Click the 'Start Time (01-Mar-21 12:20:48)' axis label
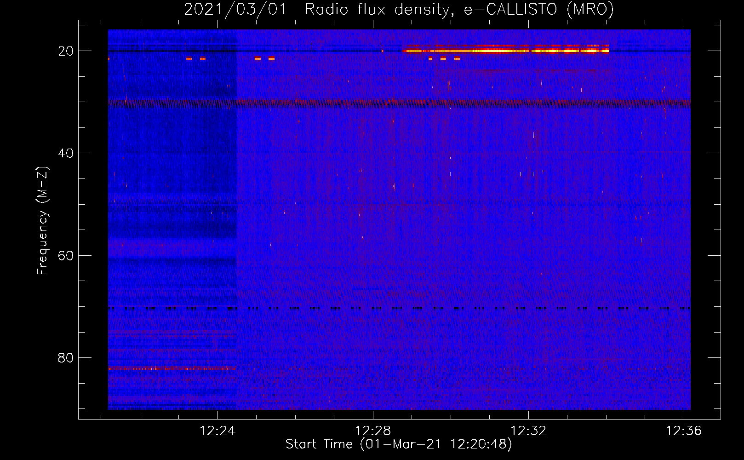744x460 pixels. (x=399, y=444)
